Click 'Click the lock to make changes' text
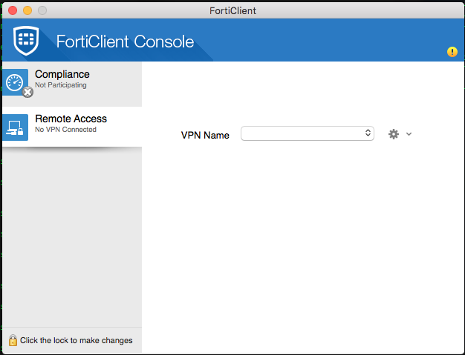This screenshot has height=355, width=465. 77,340
